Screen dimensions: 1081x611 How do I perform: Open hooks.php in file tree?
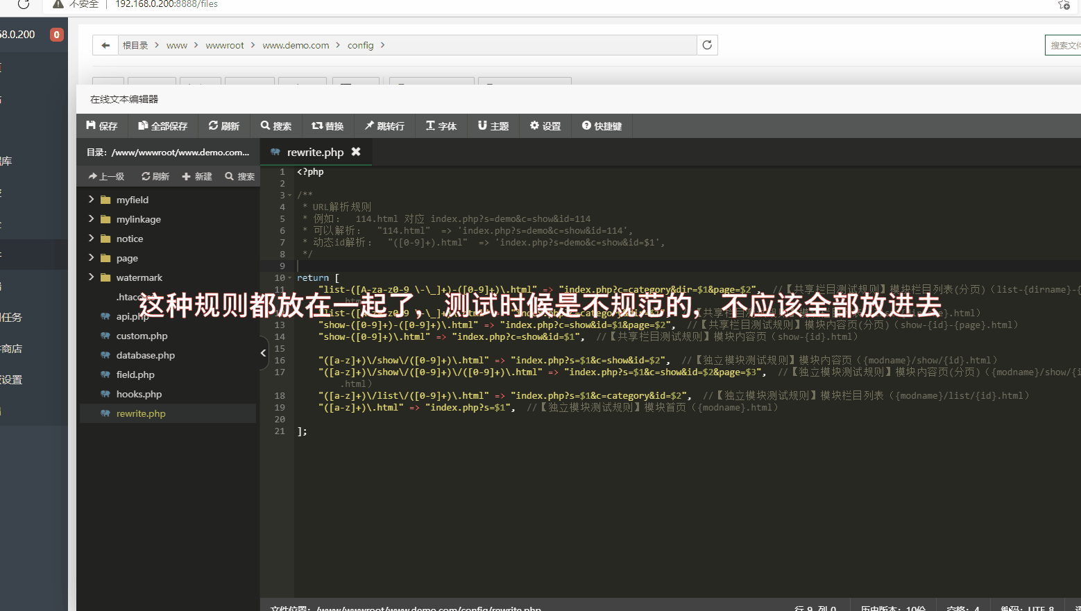click(139, 394)
